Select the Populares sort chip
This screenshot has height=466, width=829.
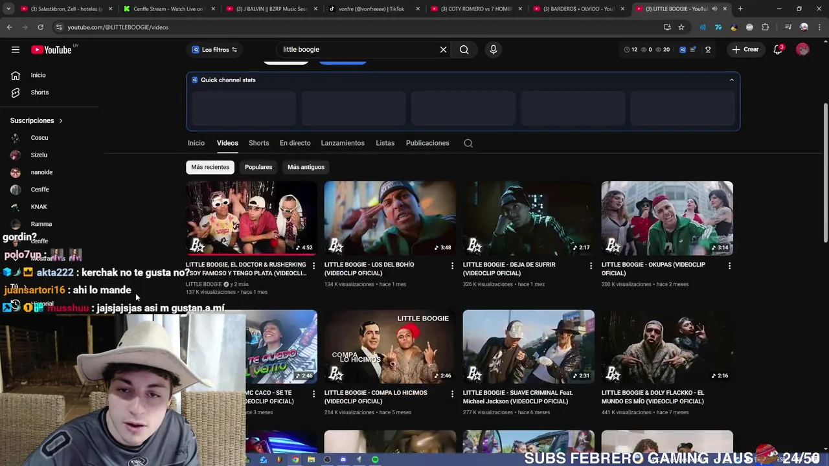coord(258,167)
